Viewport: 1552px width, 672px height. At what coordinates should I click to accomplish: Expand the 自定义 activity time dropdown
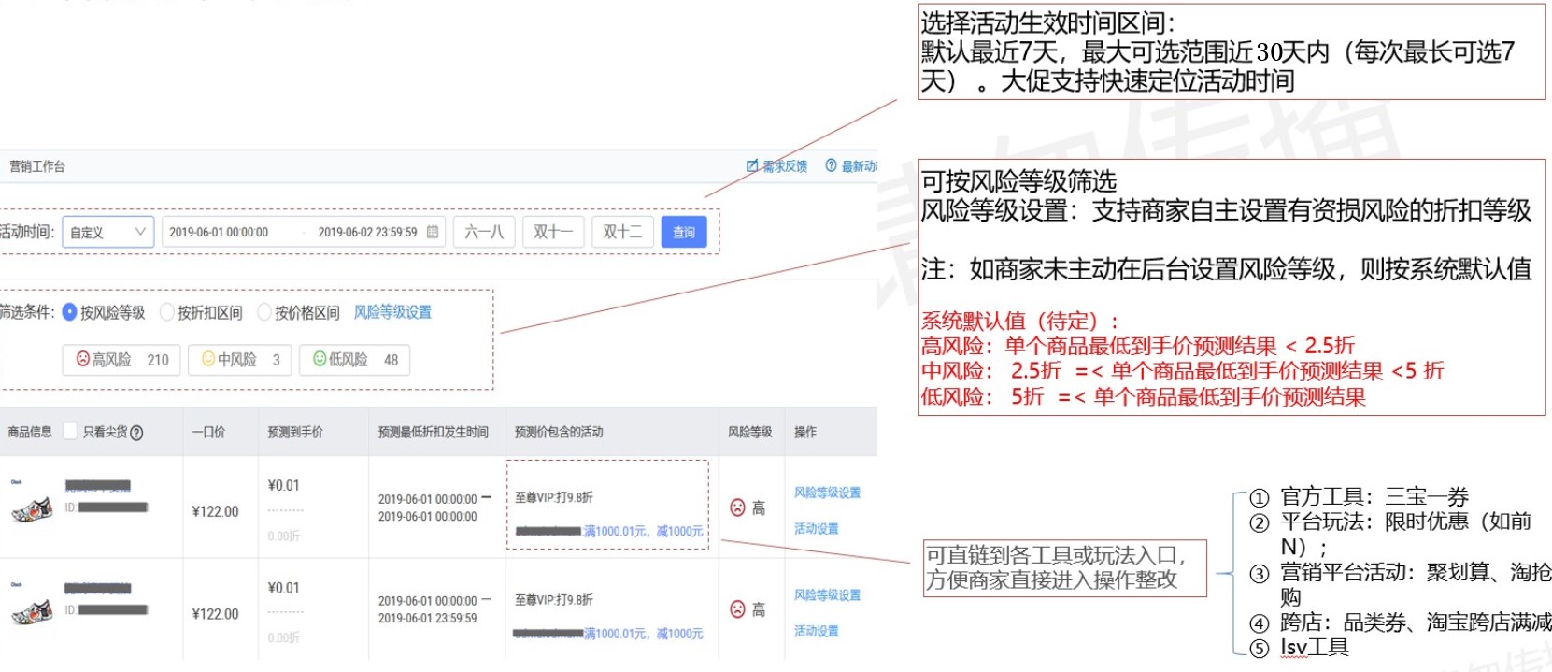click(107, 232)
